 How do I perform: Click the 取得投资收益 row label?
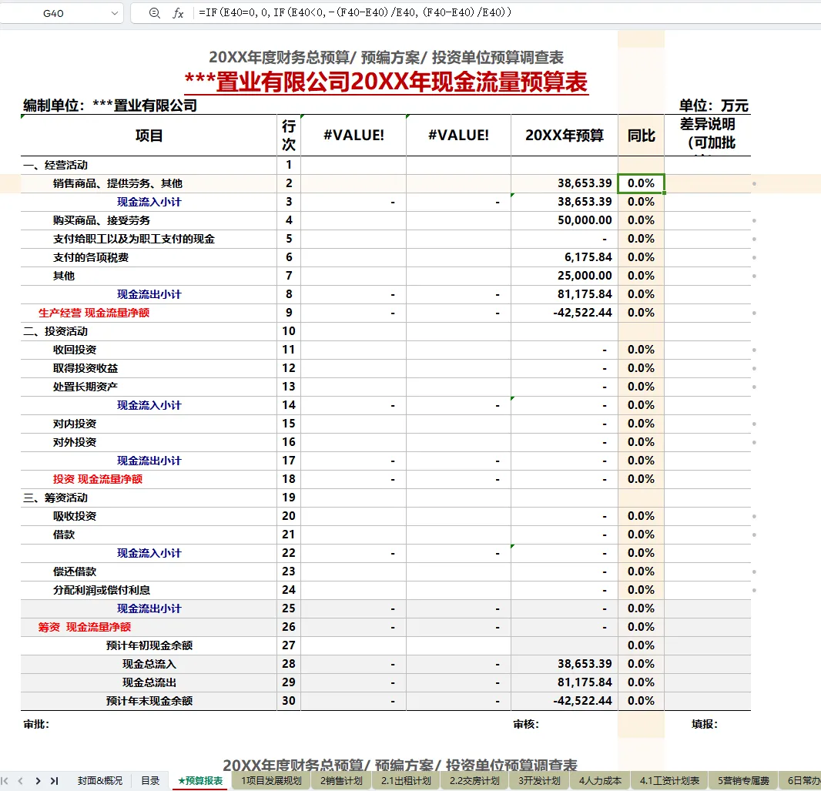85,368
